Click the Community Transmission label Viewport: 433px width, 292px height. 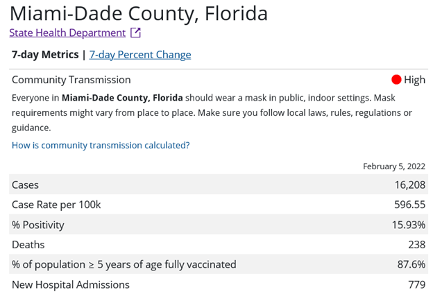(71, 80)
